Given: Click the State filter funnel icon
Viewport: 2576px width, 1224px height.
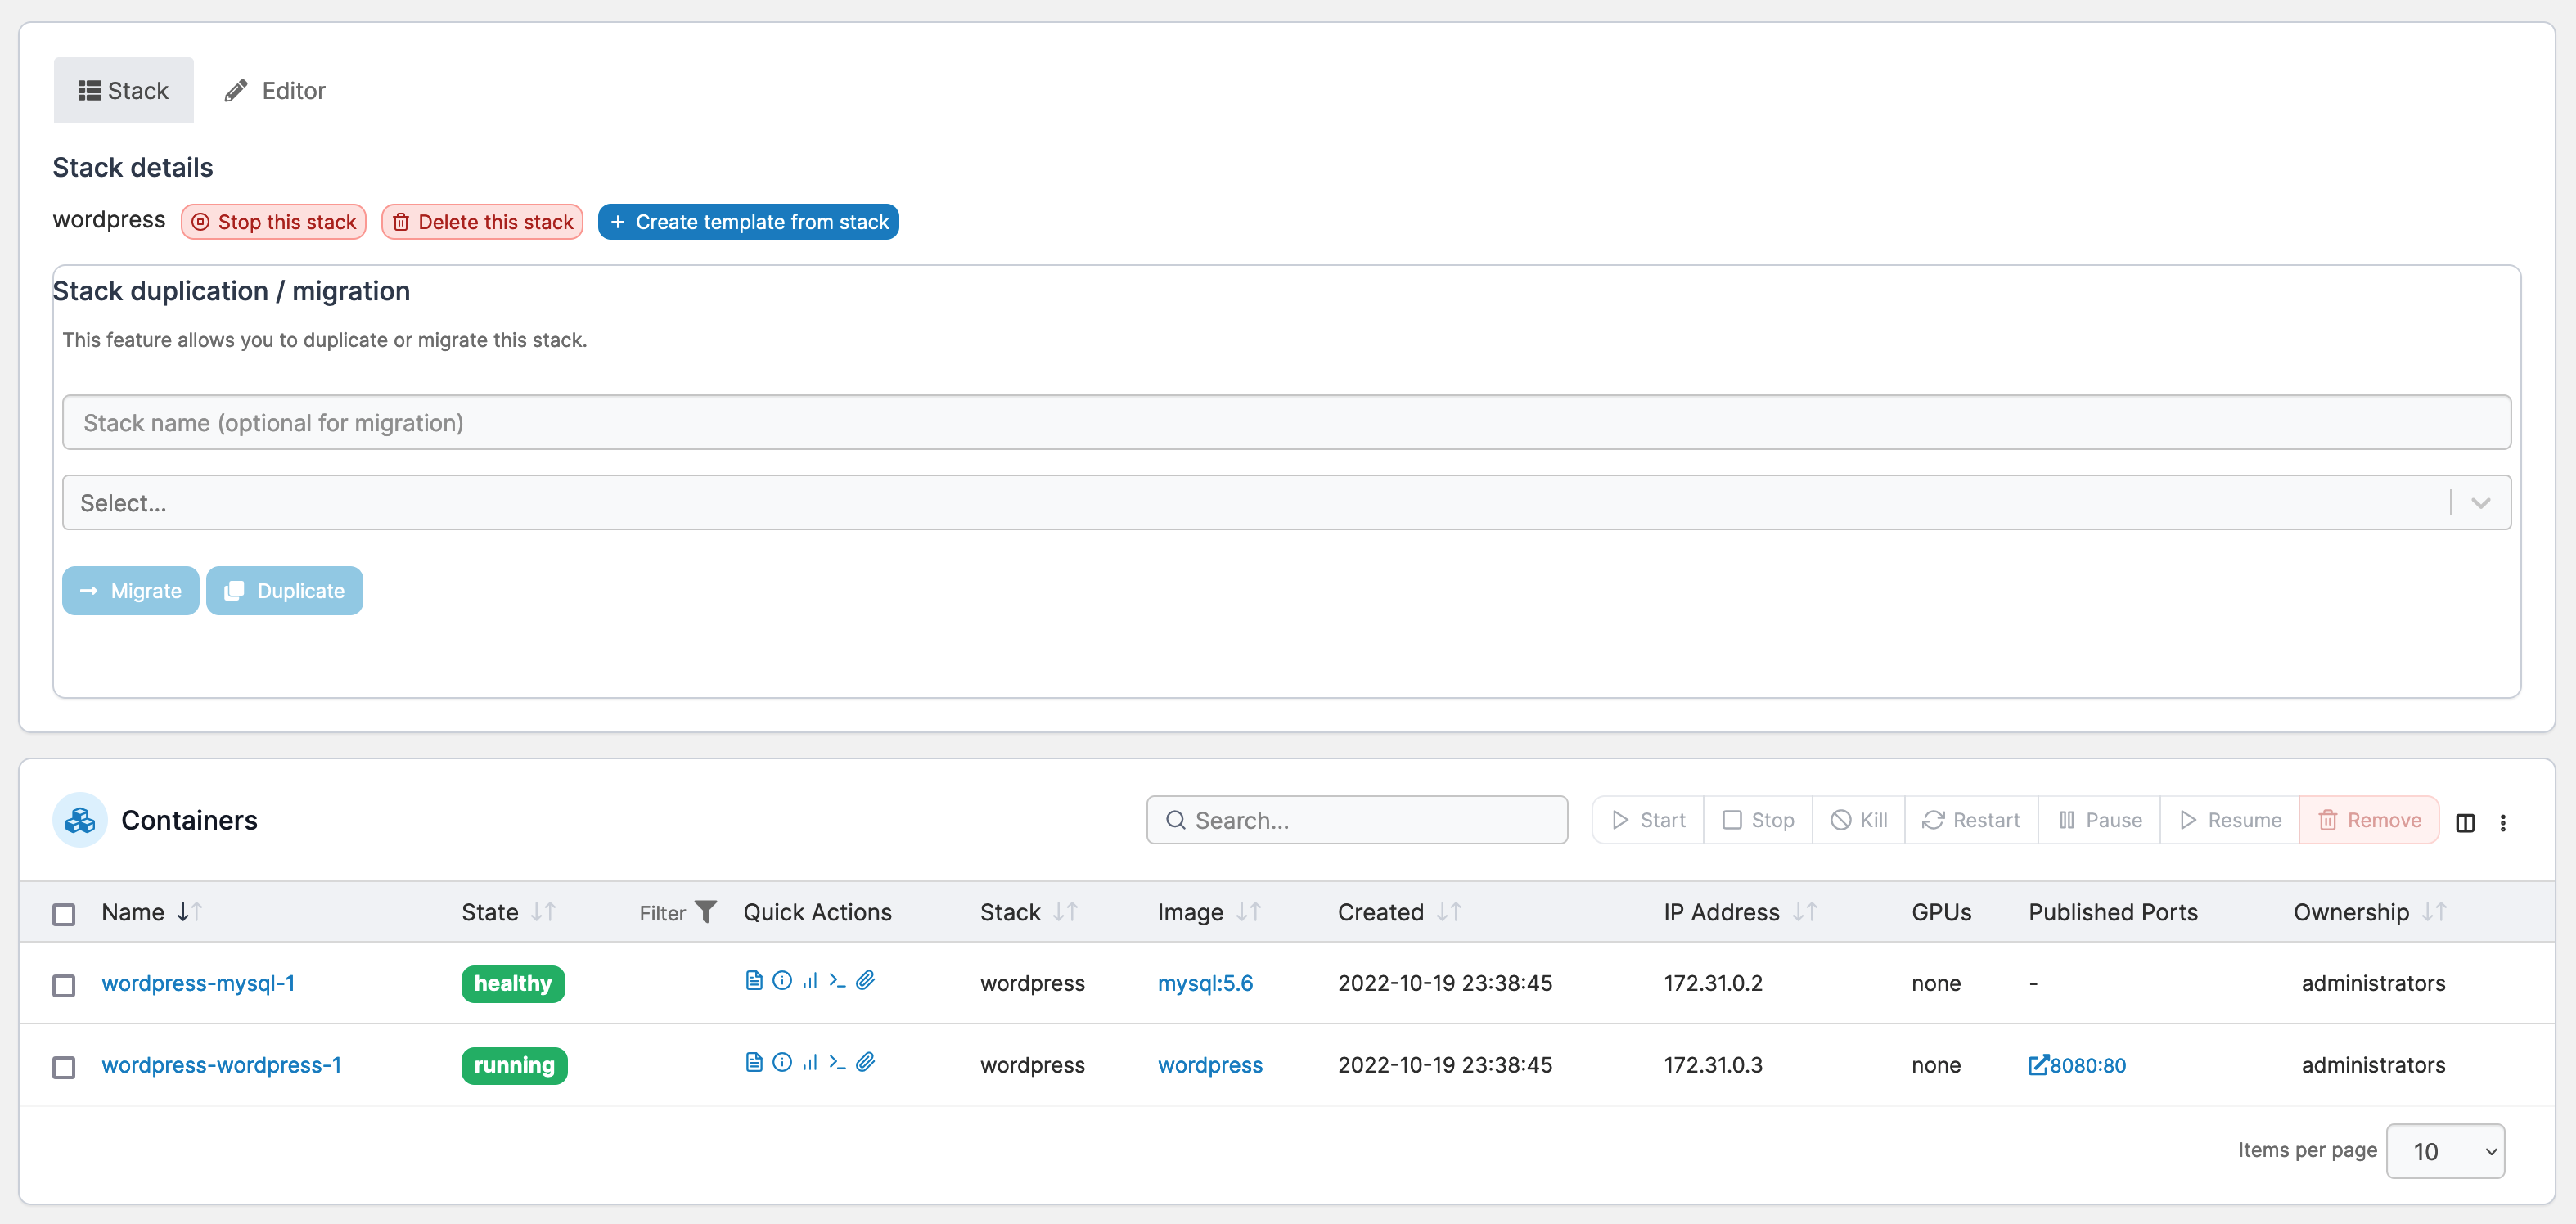Looking at the screenshot, I should (706, 912).
